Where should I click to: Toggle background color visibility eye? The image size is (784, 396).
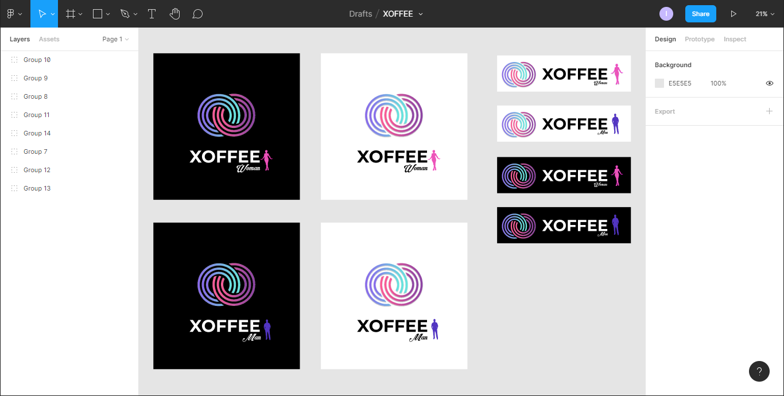(x=770, y=83)
